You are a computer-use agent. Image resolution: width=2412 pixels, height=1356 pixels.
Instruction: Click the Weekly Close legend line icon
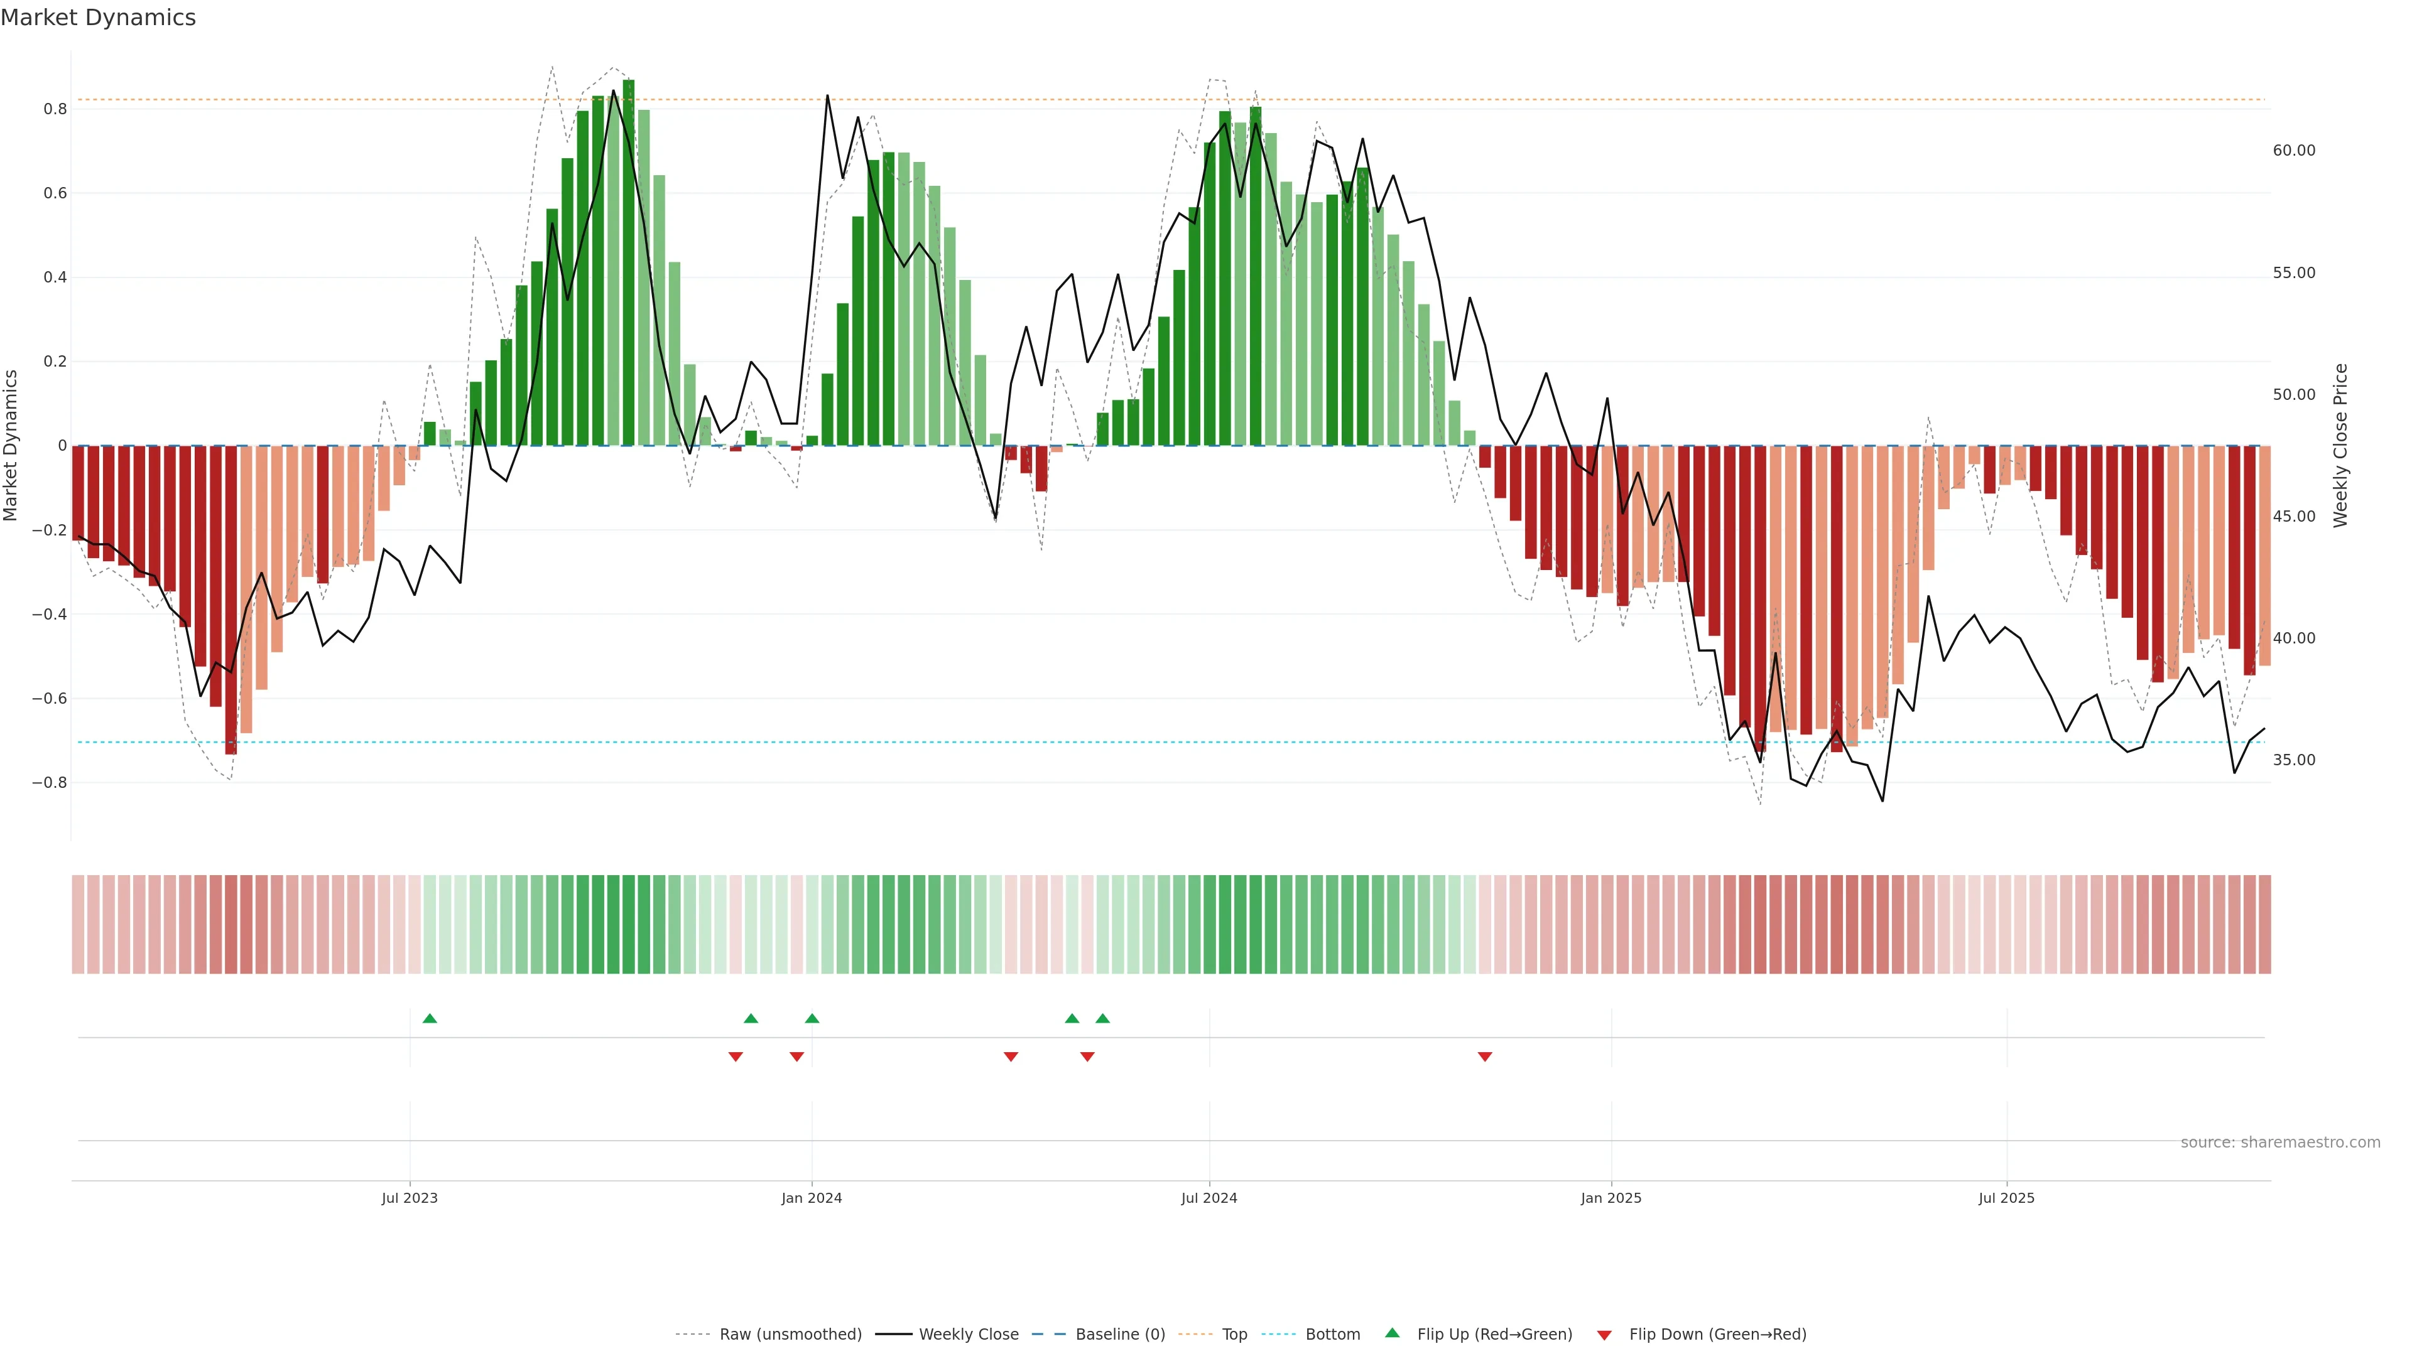[893, 1335]
